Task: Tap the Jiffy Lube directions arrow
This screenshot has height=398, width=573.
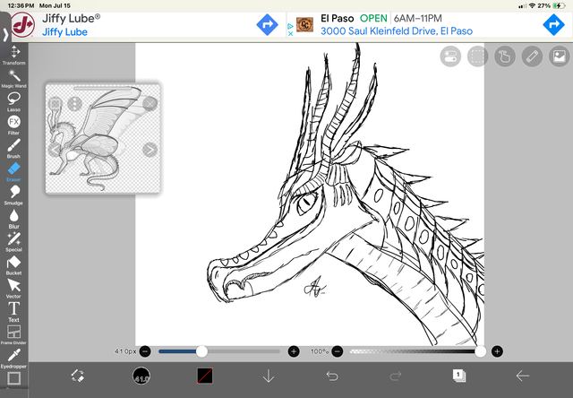Action: coord(267,25)
